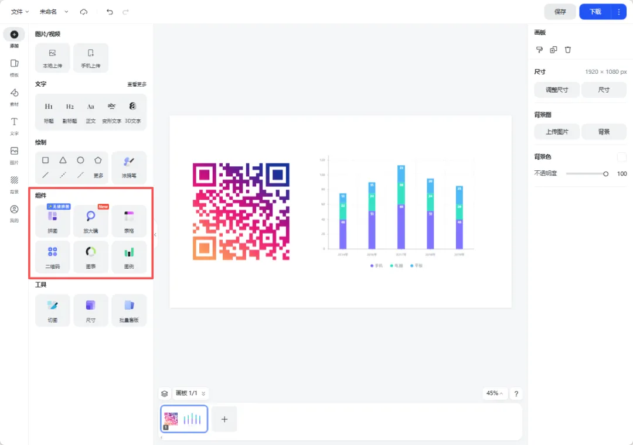The width and height of the screenshot is (633, 445).
Task: Click the 背景 button in right panel
Action: (x=604, y=132)
